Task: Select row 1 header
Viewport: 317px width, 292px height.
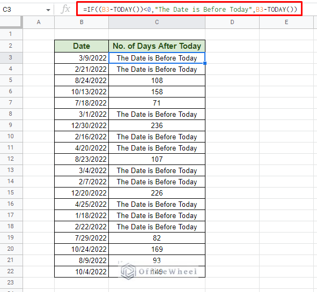Action: 11,34
